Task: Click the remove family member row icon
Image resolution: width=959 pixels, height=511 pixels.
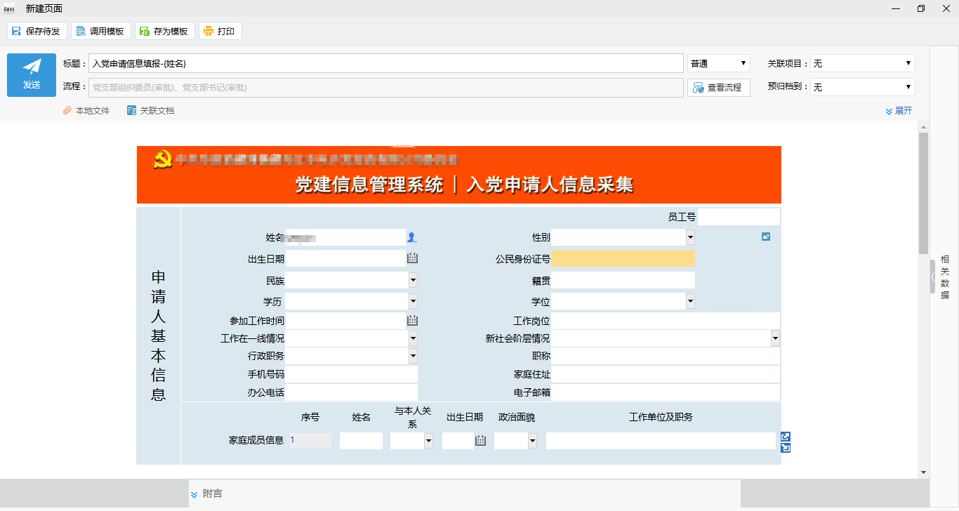Action: [x=785, y=448]
